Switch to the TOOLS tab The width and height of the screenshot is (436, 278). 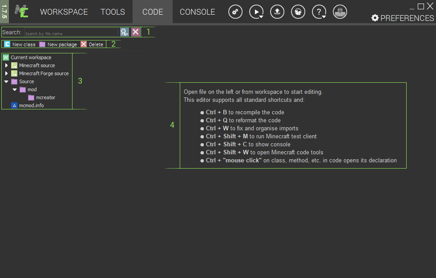113,12
